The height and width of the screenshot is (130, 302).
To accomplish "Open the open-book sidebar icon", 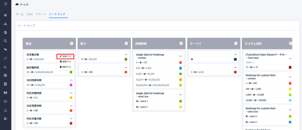I will coord(6,93).
